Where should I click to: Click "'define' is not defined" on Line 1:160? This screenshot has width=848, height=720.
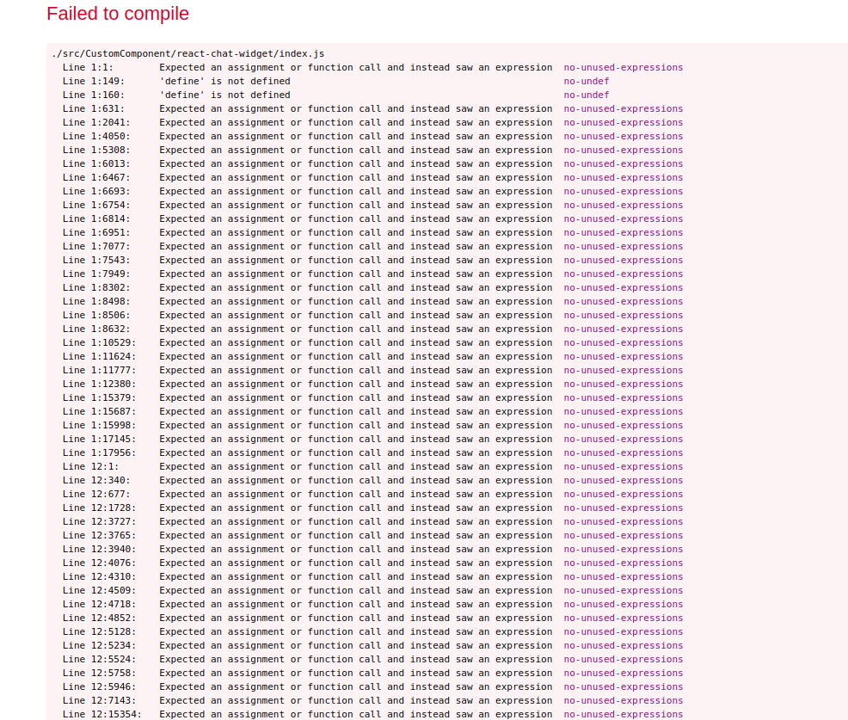(225, 95)
